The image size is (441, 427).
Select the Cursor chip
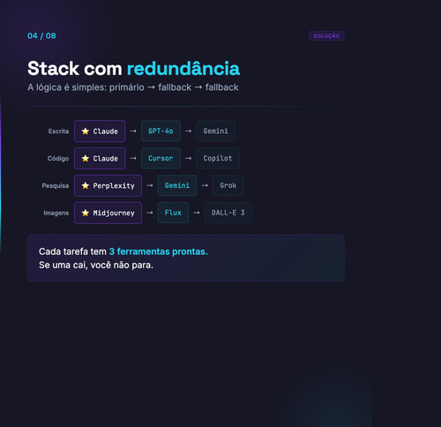point(161,158)
